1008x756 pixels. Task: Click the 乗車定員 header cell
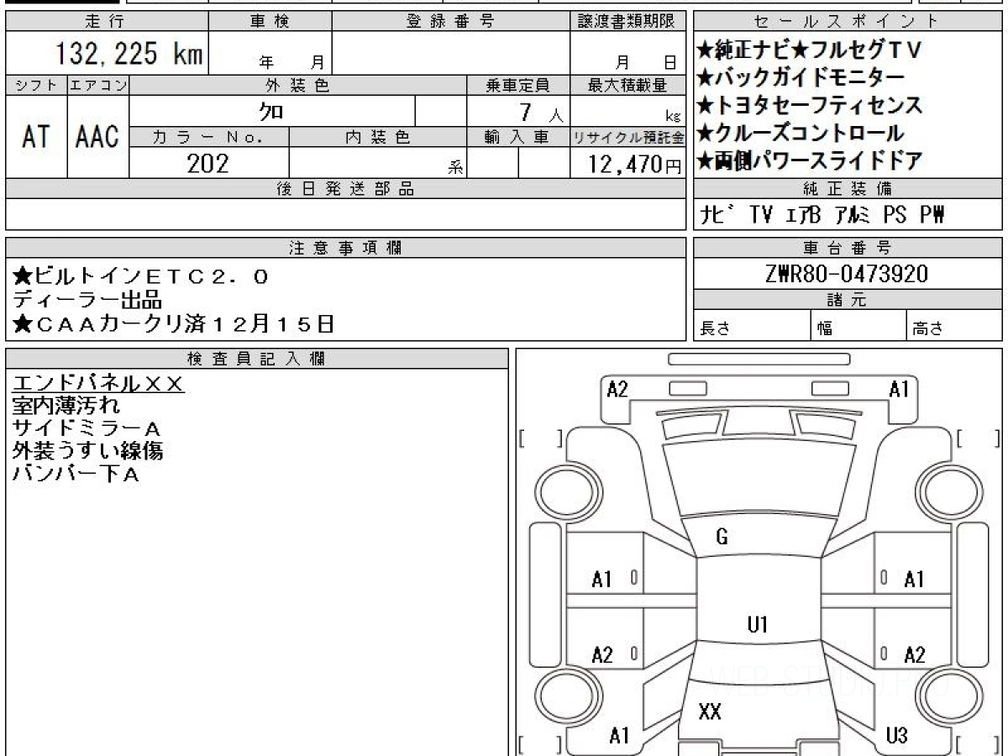(518, 85)
